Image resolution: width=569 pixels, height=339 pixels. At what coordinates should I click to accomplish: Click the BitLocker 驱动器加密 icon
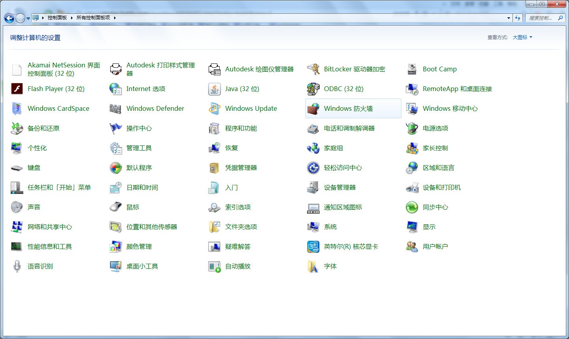313,69
